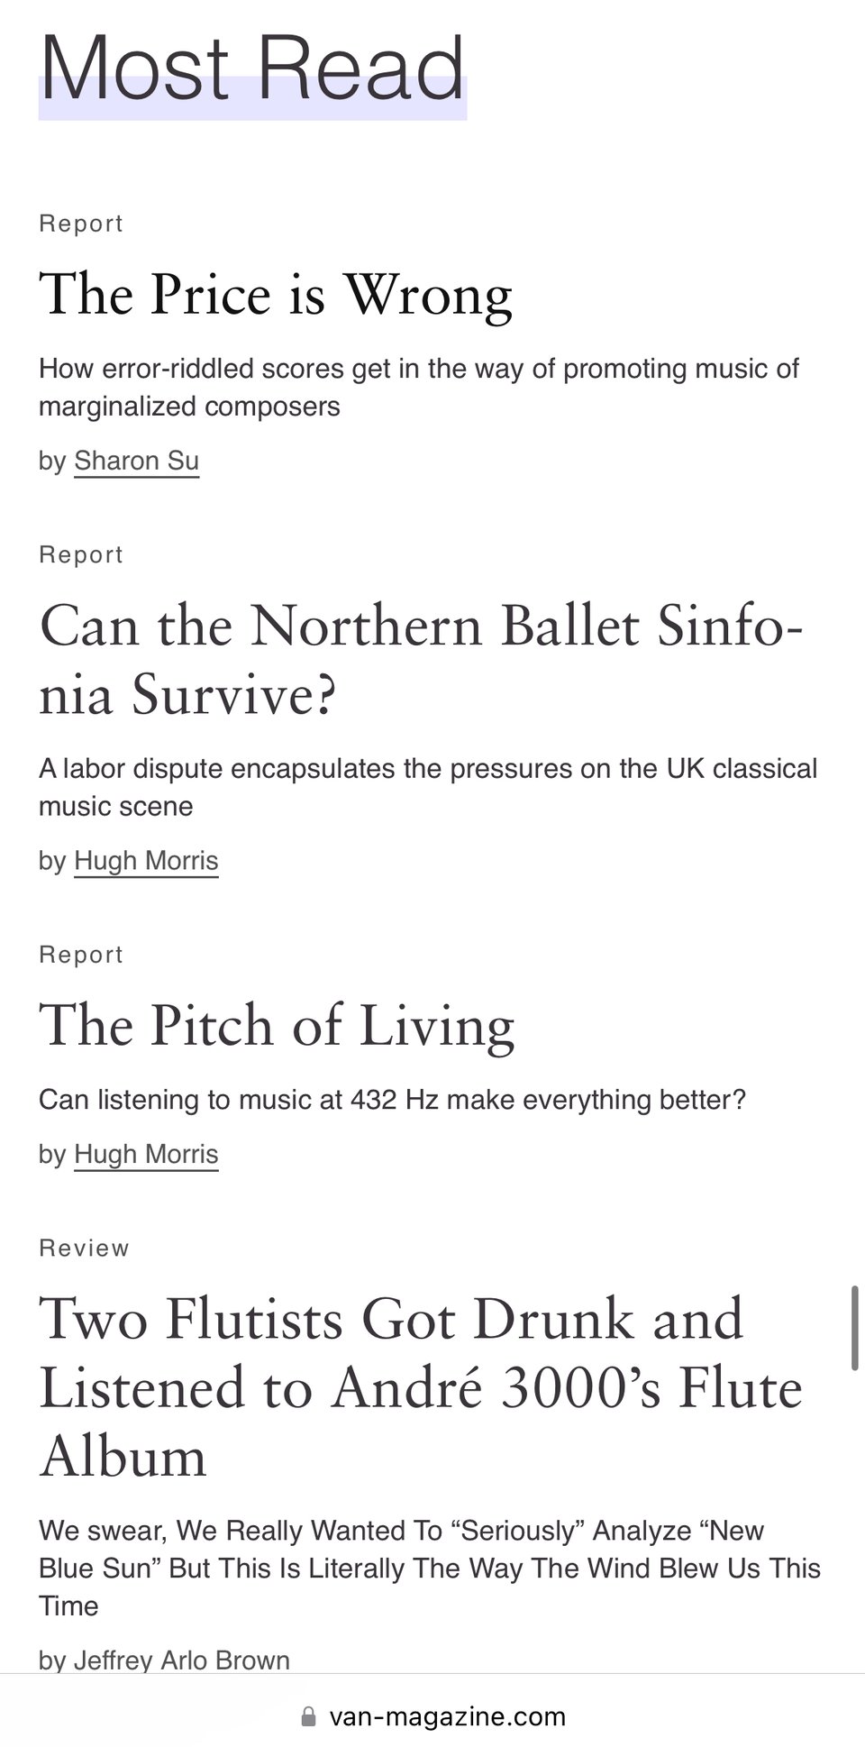Click the 432 Hz subtitle text
865x1747 pixels.
[x=392, y=1100]
